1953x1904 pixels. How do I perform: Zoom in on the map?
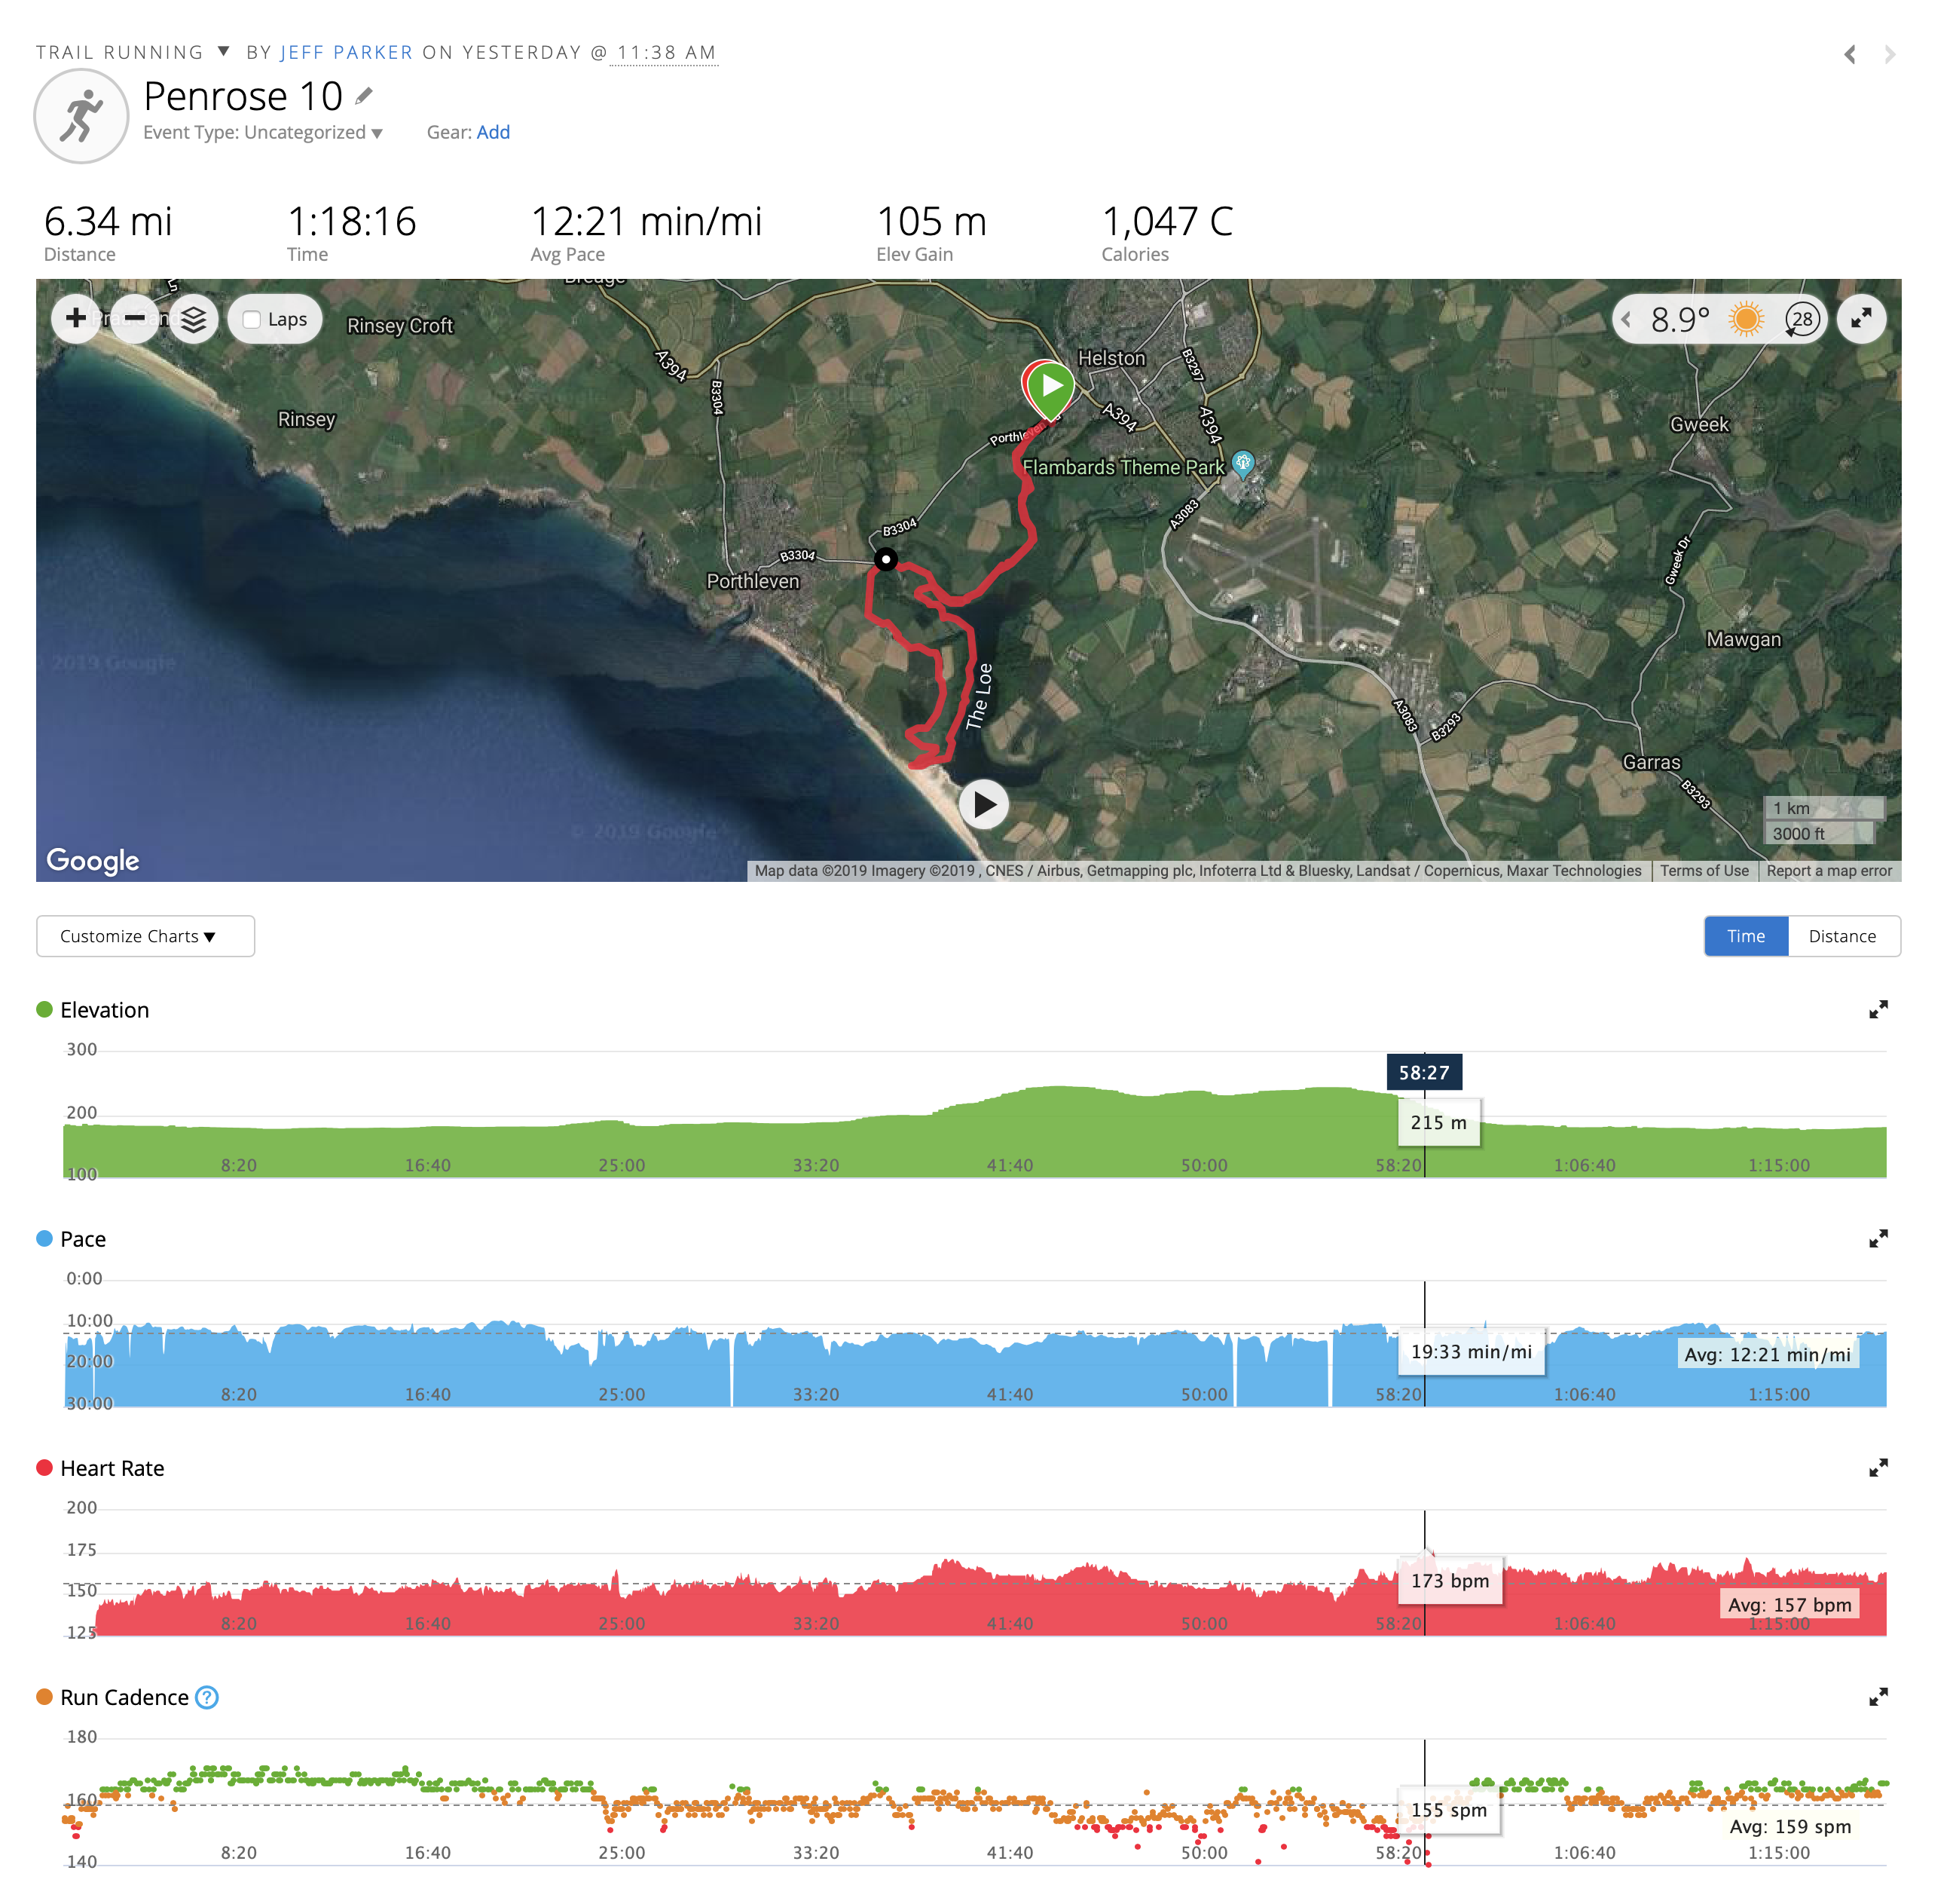(x=76, y=319)
